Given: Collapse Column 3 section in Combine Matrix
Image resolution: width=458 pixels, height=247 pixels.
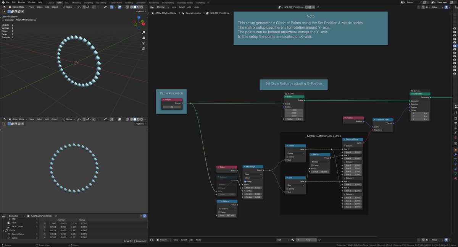Looking at the screenshot, I should point(344,178).
